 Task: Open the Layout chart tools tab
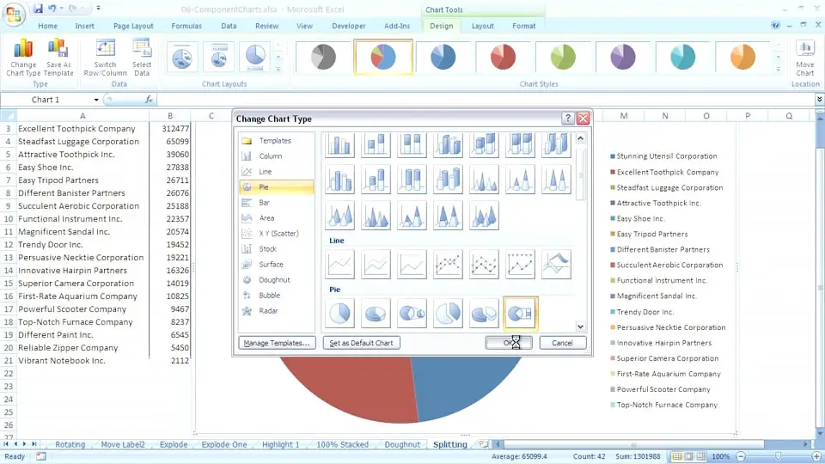coord(482,26)
